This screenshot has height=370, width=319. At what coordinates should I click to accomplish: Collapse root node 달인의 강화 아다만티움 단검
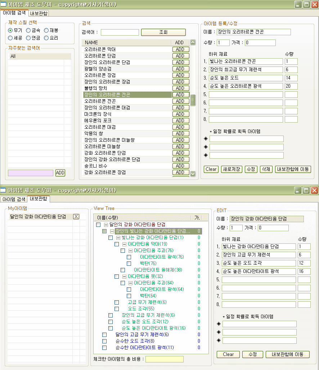[x=106, y=225]
